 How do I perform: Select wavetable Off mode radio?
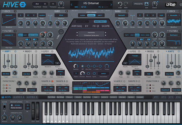(x=83, y=66)
